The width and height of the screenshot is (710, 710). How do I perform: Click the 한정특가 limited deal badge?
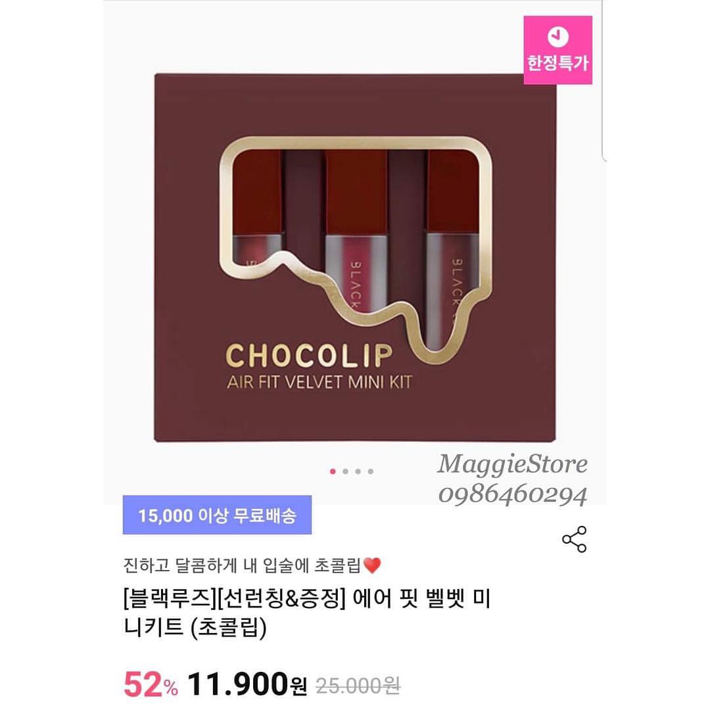pos(558,50)
